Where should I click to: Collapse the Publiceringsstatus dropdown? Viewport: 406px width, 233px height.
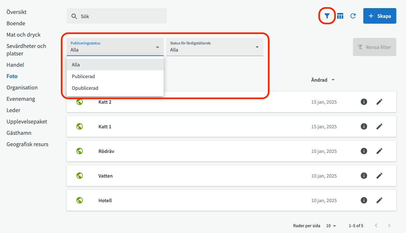[x=157, y=47]
